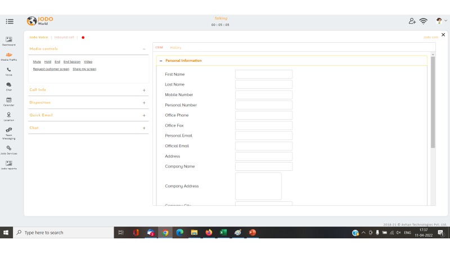The height and width of the screenshot is (253, 450).
Task: Collapse the Media controls panel
Action: (144, 49)
